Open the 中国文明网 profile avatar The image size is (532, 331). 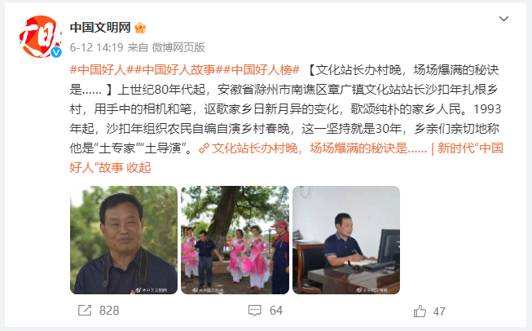[41, 37]
